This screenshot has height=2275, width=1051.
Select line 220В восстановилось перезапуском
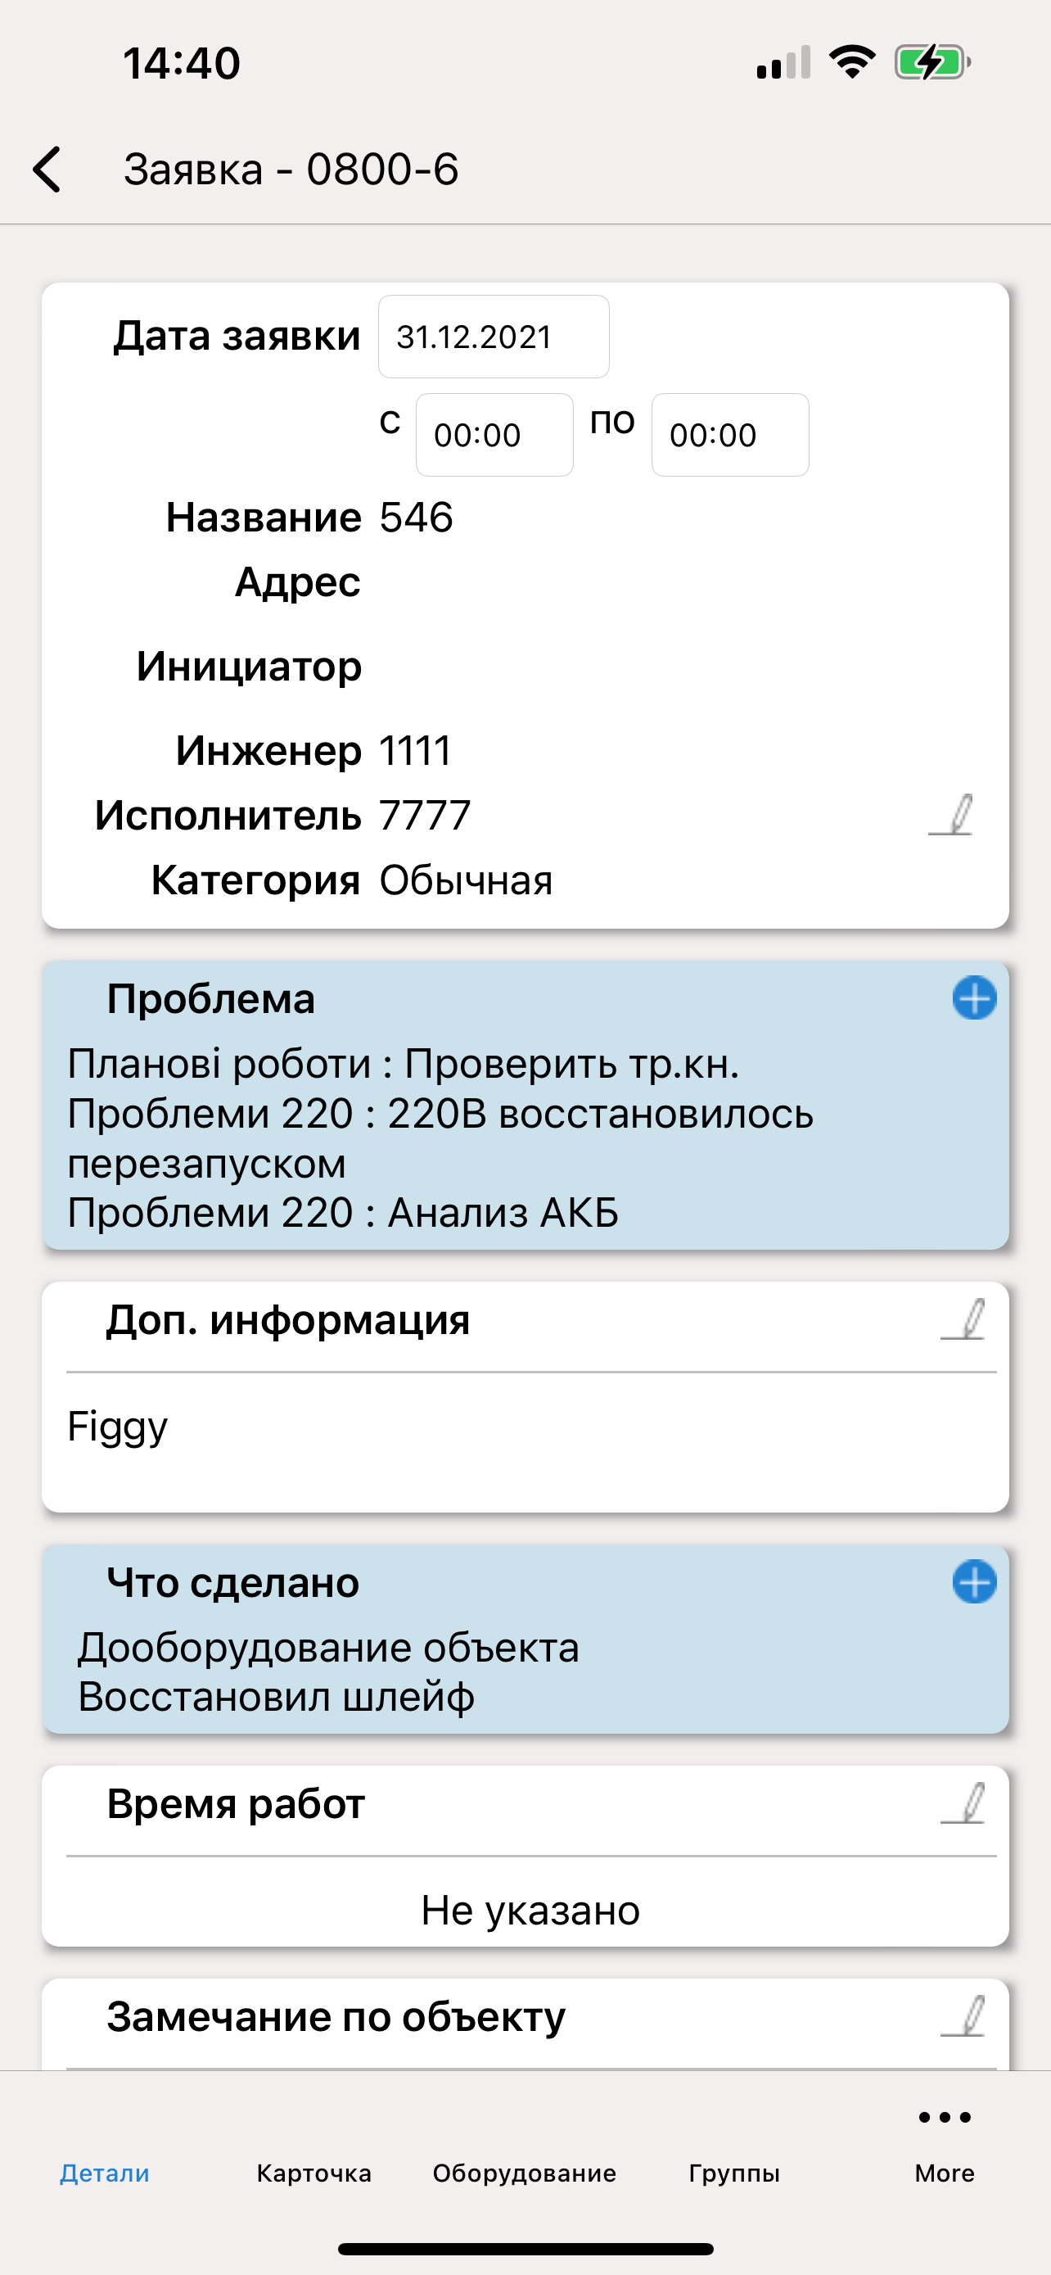[x=440, y=1138]
